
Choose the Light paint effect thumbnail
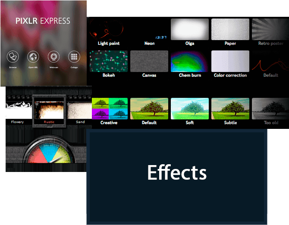click(x=109, y=29)
